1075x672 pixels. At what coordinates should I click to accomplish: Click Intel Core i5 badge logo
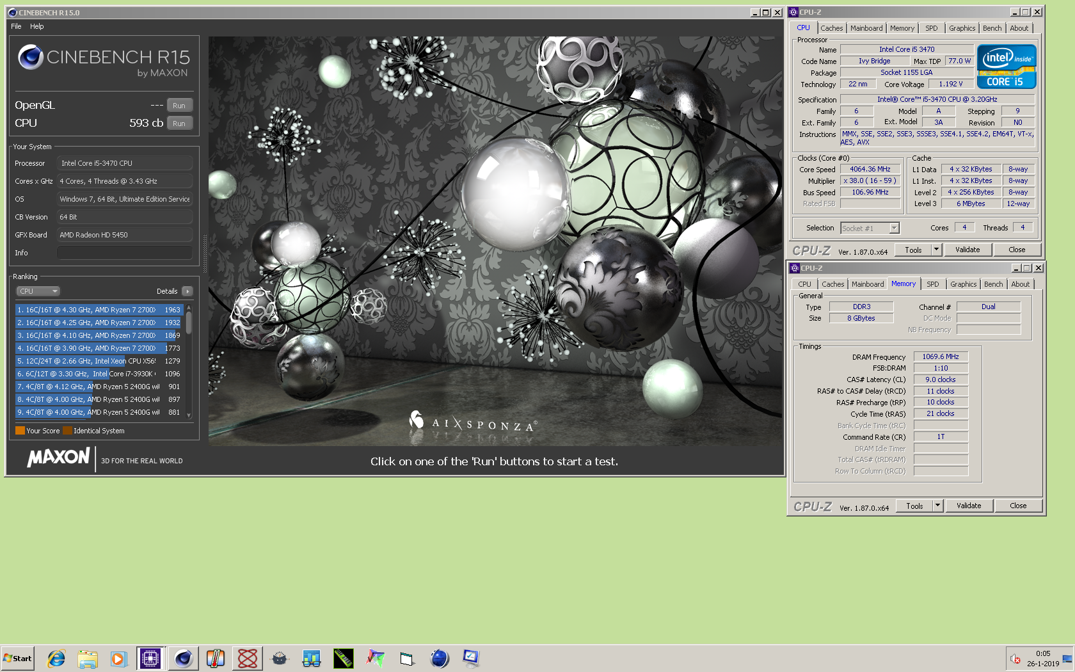click(1007, 67)
